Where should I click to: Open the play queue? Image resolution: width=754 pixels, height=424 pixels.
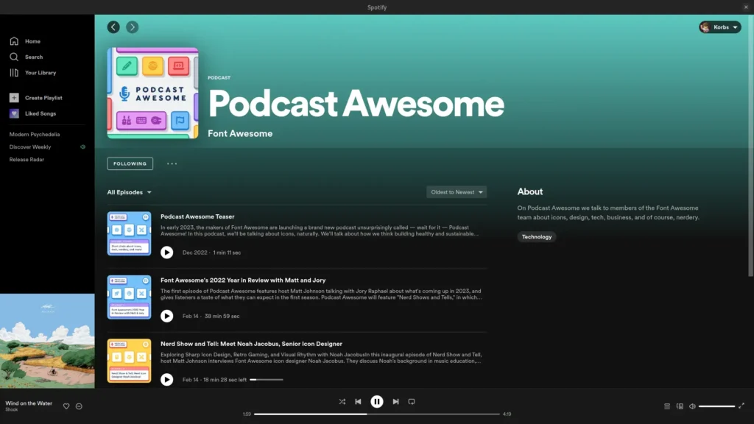pos(666,406)
